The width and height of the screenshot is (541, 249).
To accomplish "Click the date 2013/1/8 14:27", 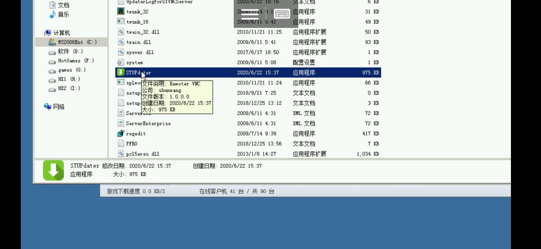I will click(x=256, y=154).
